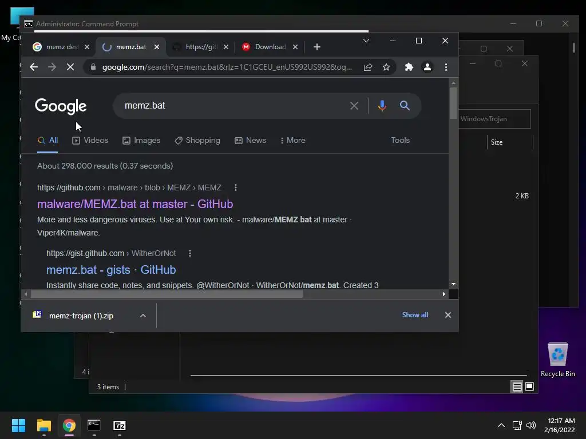Click the browser forward arrow
Viewport: 586px width, 439px height.
(52, 67)
